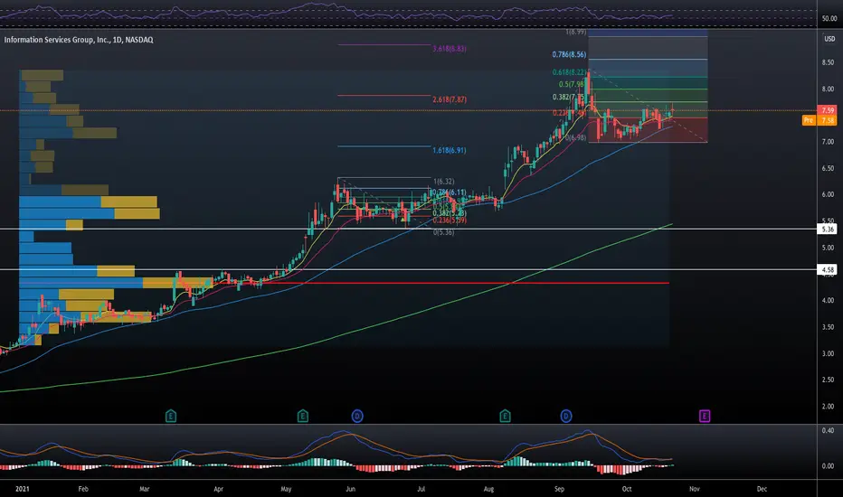Click the Information Services Group chart title
843x497 pixels.
79,40
